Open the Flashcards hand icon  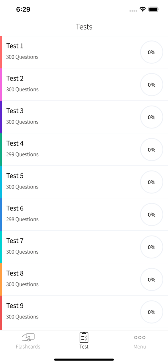[28, 337]
